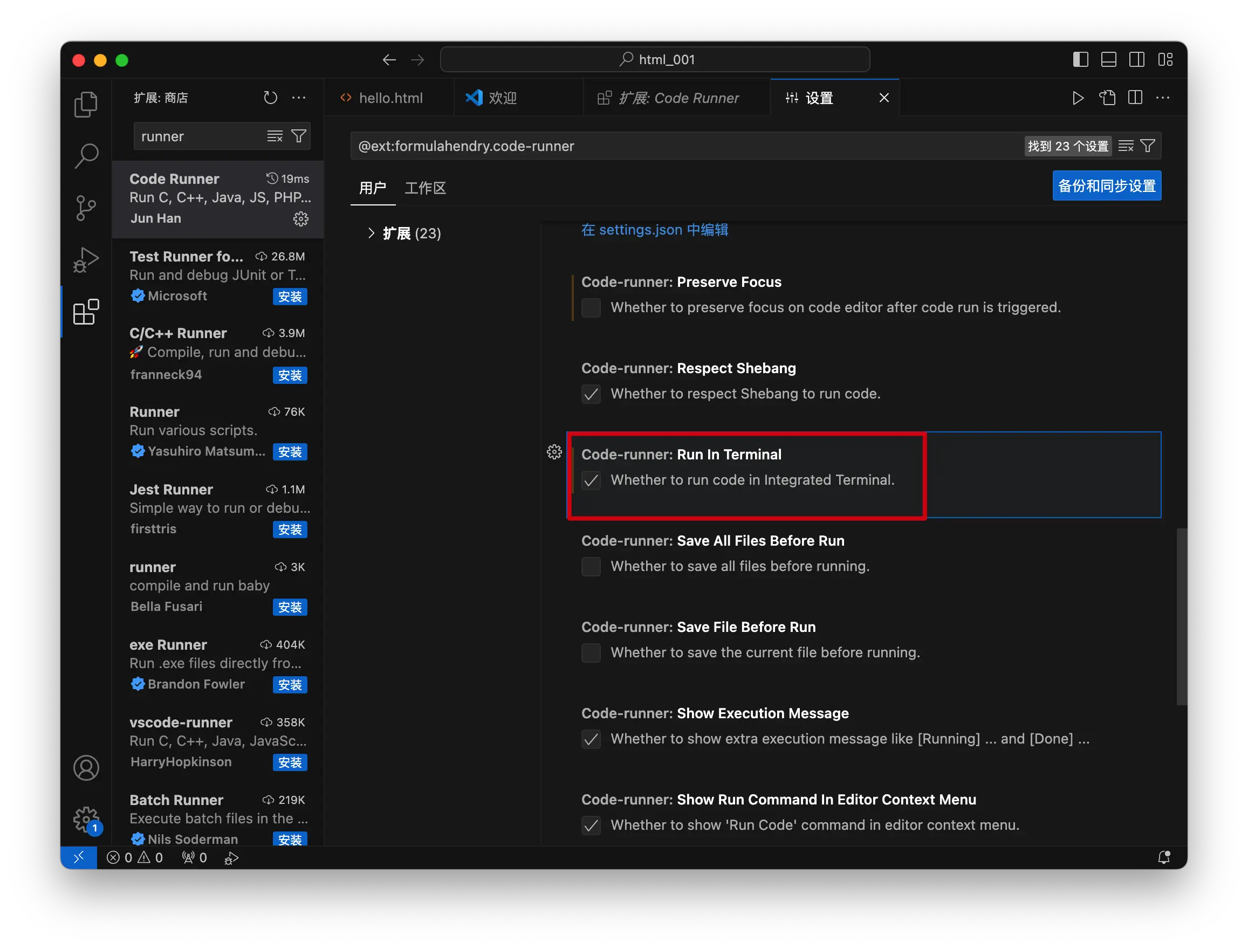Viewport: 1248px width, 949px height.
Task: Toggle primary side bar layout icon
Action: [x=1080, y=59]
